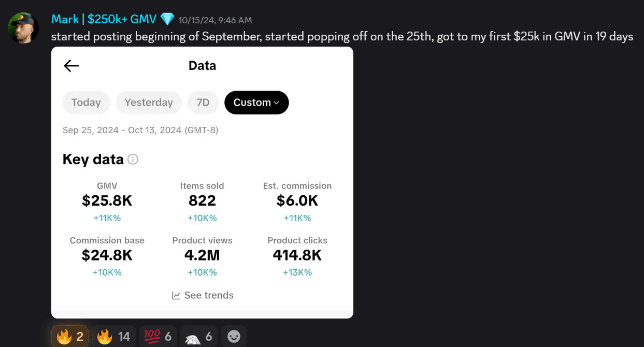This screenshot has height=347, width=644.
Task: Switch to the Yesterday tab
Action: pos(149,103)
